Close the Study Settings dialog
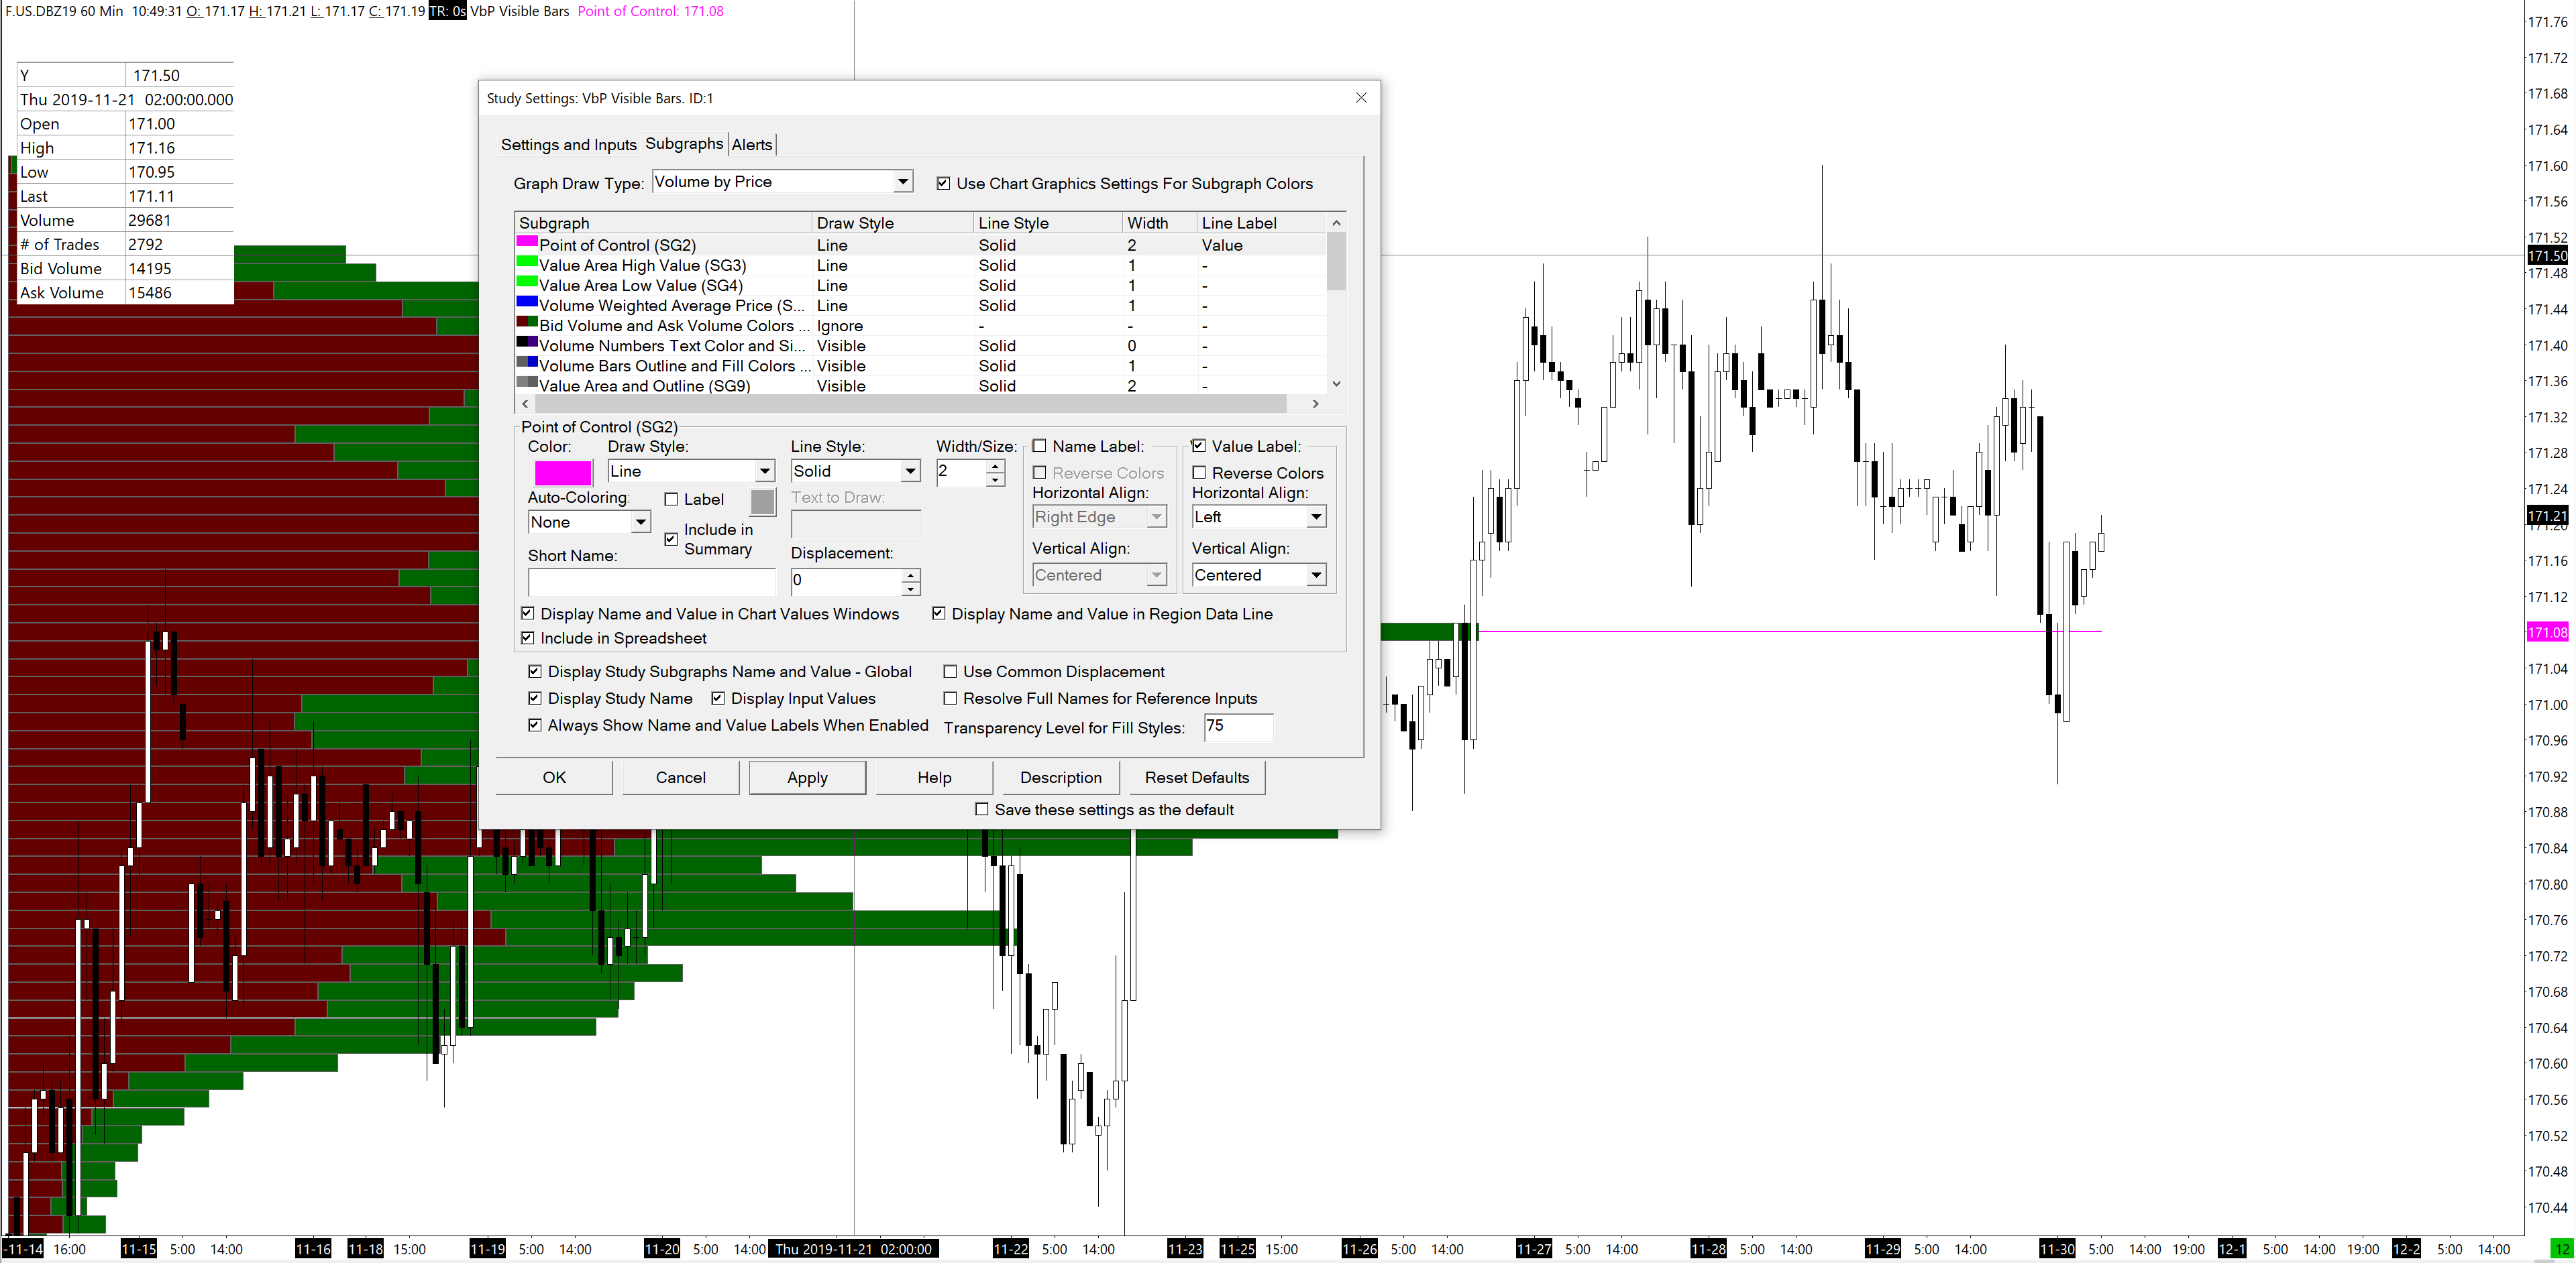The height and width of the screenshot is (1263, 2576). 1360,98
